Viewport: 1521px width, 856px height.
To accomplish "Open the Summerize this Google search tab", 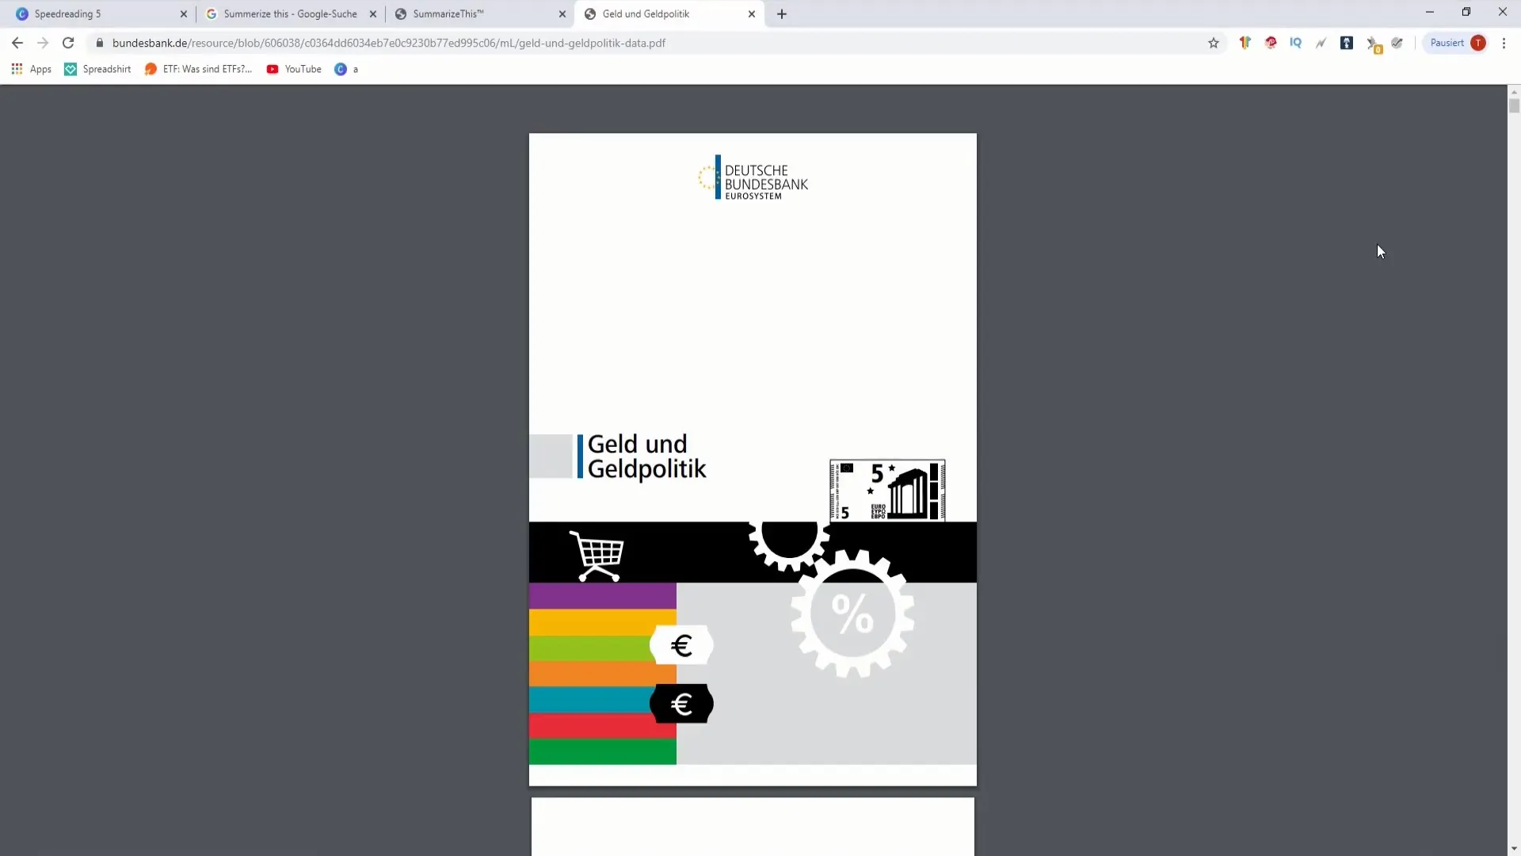I will pyautogui.click(x=291, y=13).
